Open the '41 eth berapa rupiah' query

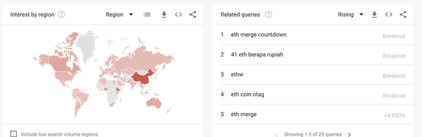[313, 55]
